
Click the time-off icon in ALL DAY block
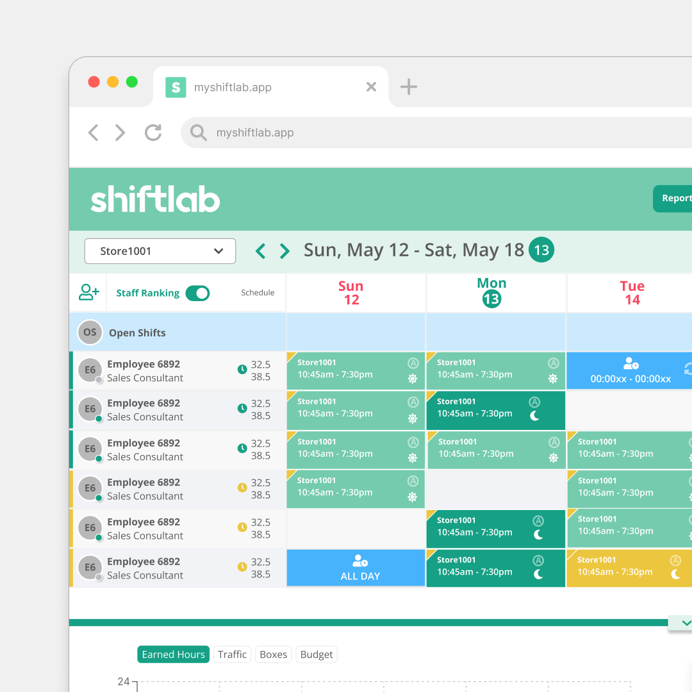pos(360,561)
